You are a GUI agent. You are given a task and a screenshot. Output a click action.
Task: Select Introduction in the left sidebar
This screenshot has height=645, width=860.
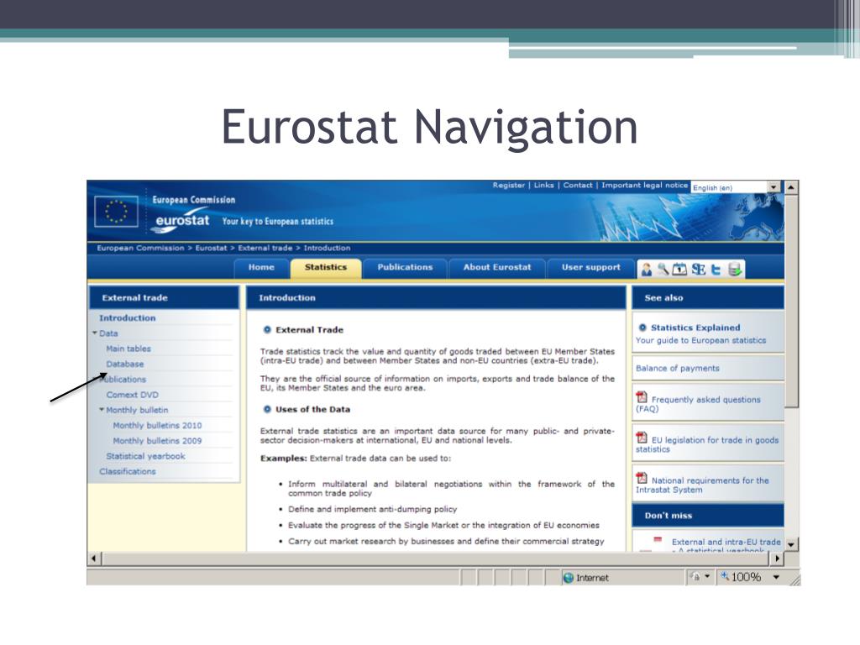128,317
